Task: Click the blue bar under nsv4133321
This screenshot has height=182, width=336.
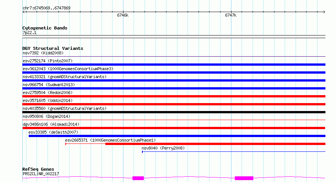Action: coord(174,80)
